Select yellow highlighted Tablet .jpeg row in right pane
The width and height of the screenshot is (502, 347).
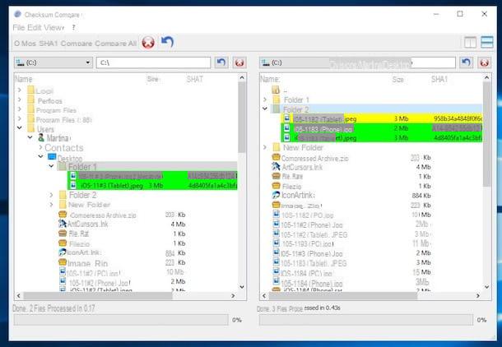click(382, 118)
